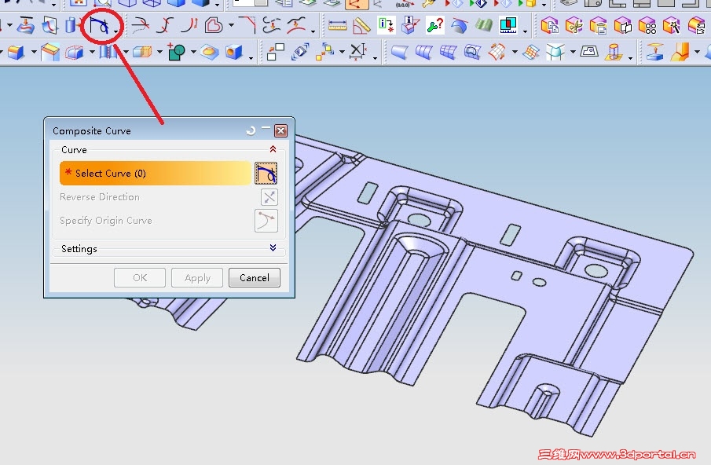Click the curve selection icon beside Select Curve
711x465 pixels.
pyautogui.click(x=266, y=173)
